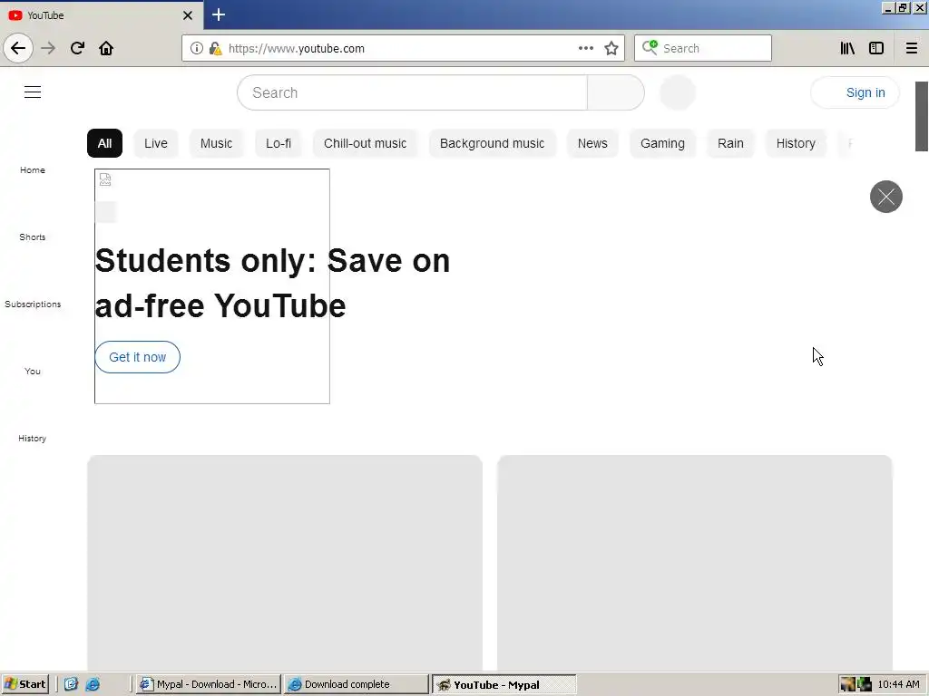This screenshot has height=696, width=929.
Task: Click the round voice search button
Action: 677,92
